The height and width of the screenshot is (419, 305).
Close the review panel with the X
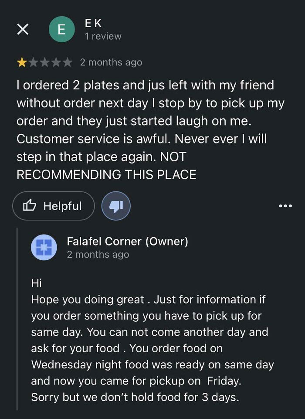22,29
